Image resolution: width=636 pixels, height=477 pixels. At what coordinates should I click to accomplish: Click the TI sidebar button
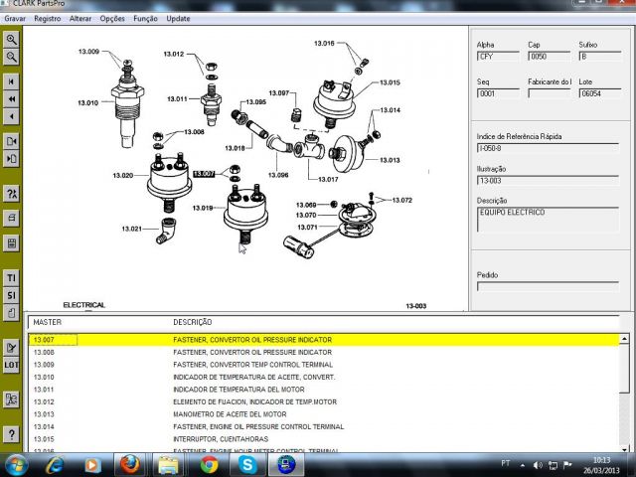(x=11, y=278)
